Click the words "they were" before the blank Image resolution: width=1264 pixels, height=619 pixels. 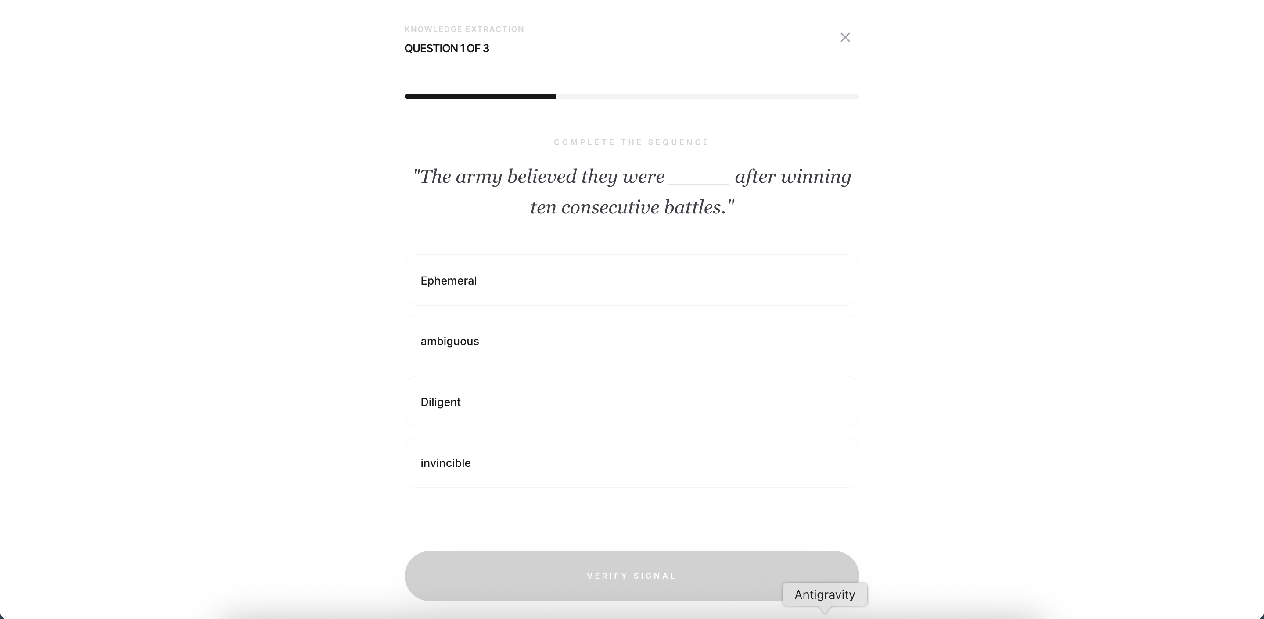coord(622,176)
